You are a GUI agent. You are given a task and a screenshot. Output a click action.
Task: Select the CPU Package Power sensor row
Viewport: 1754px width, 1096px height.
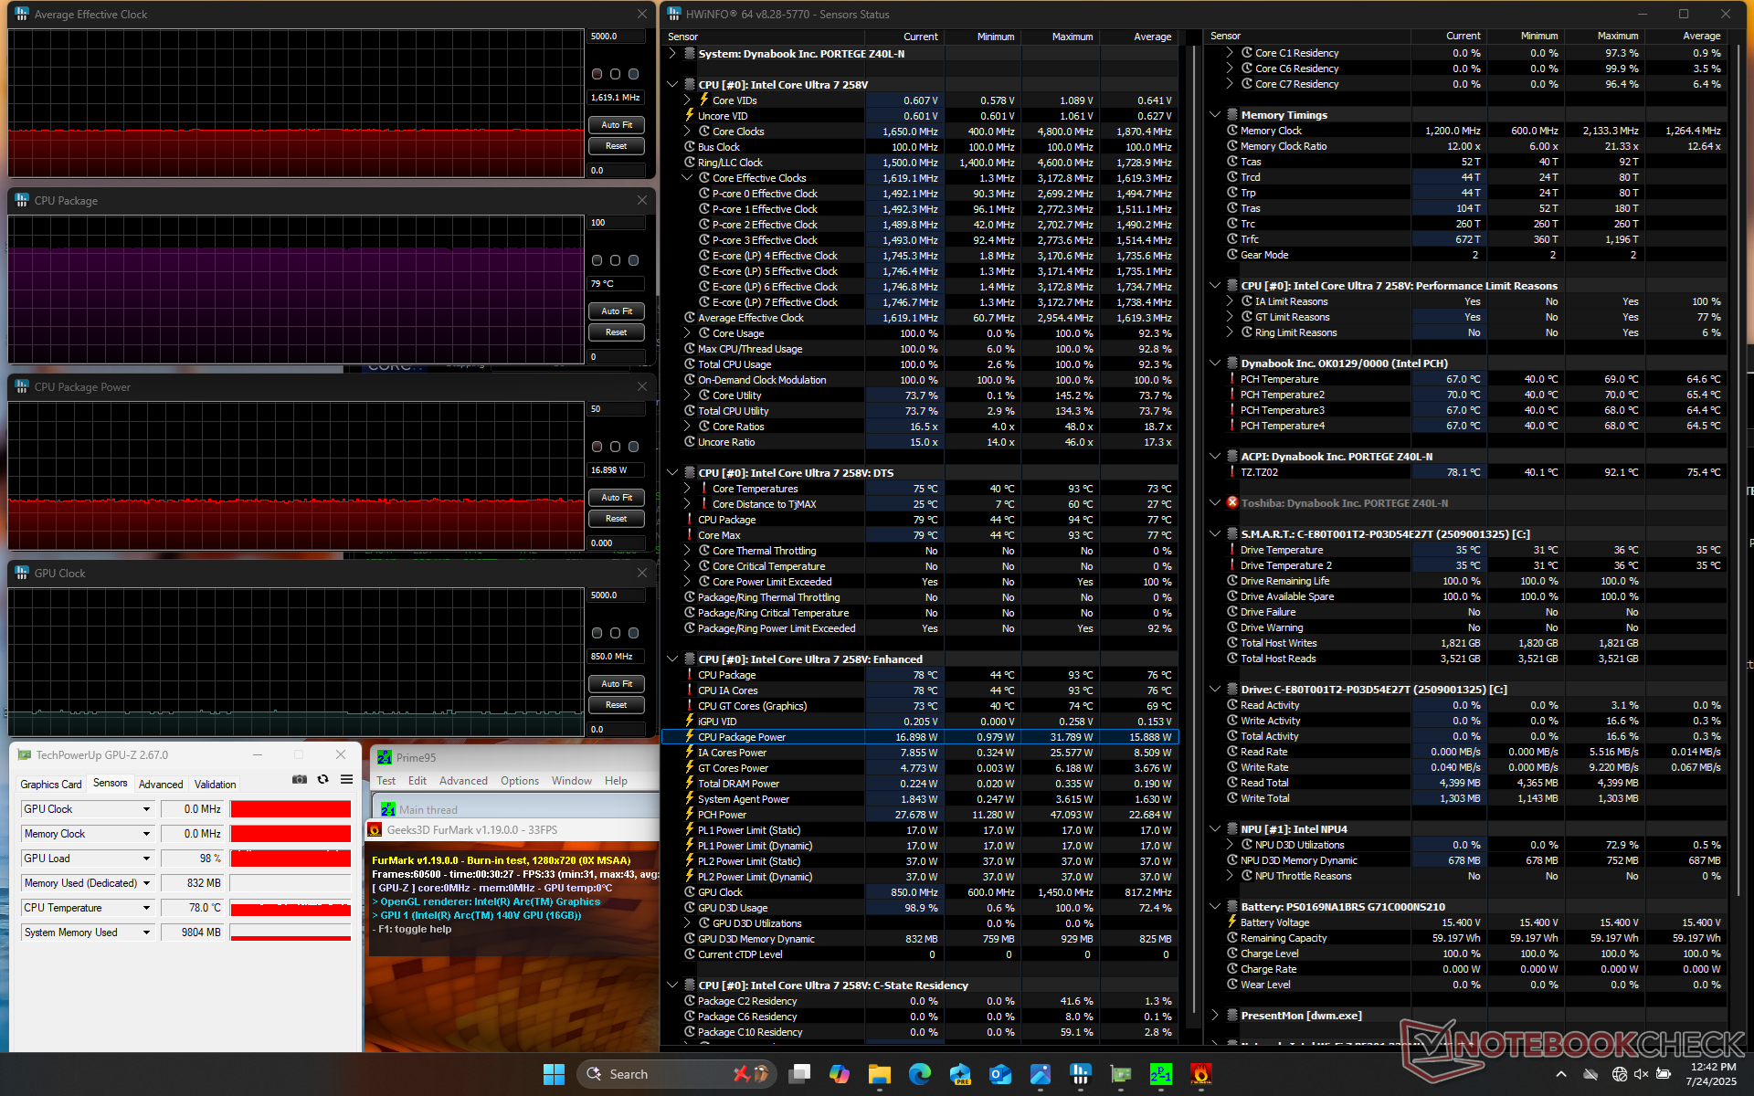point(742,737)
